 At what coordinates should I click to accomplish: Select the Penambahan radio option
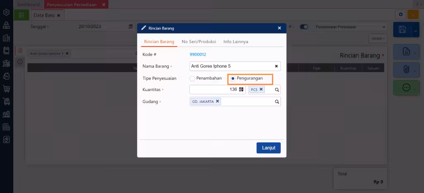(192, 79)
